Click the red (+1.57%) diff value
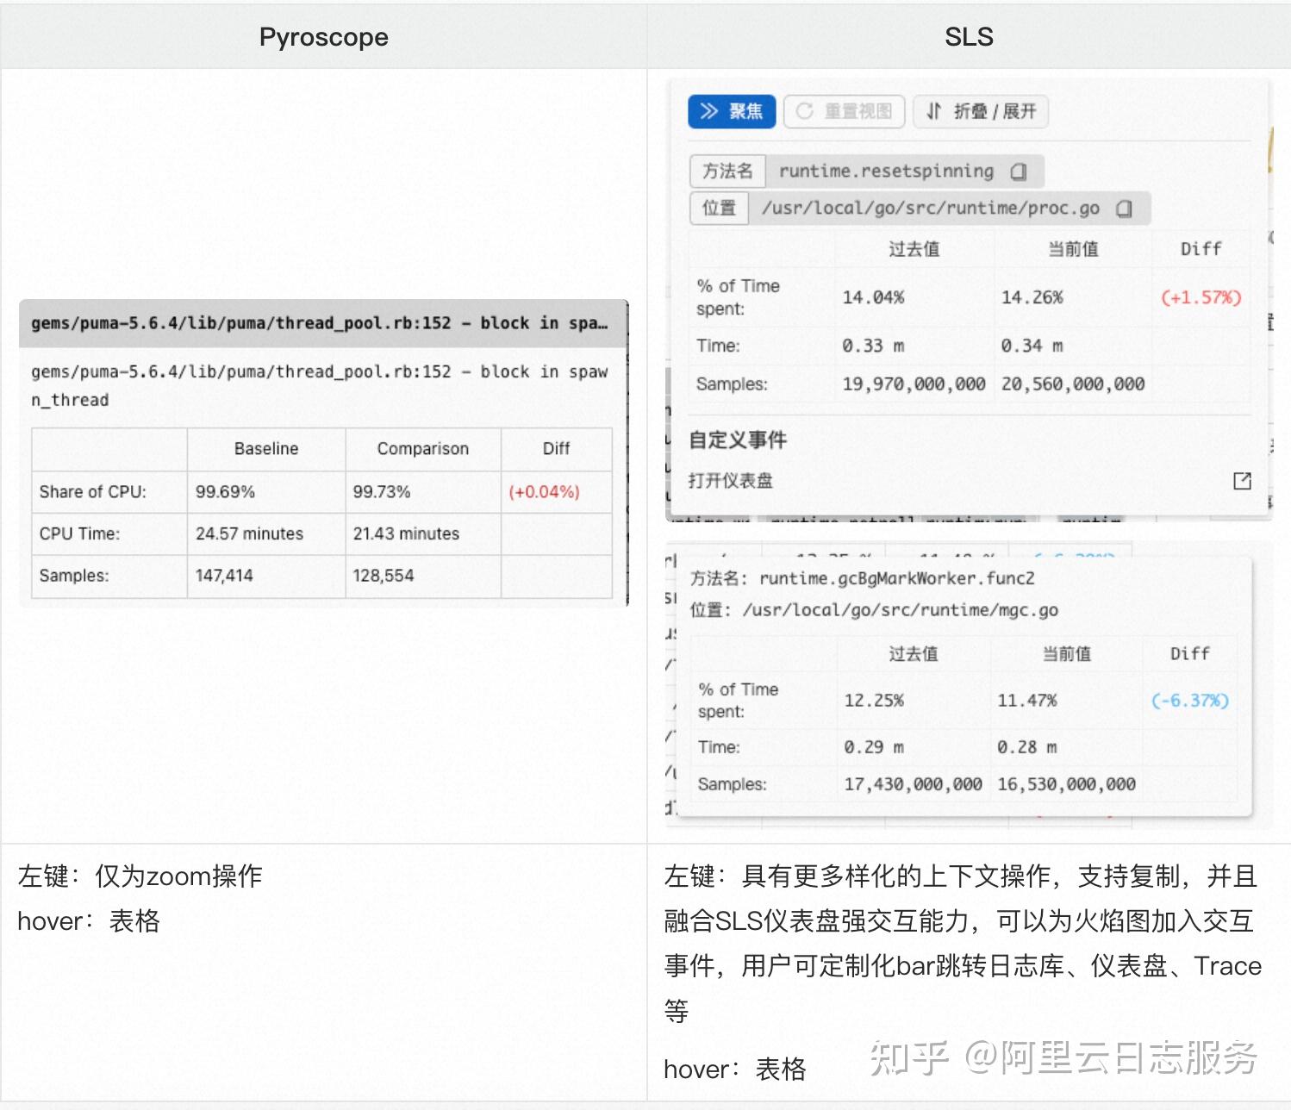Viewport: 1291px width, 1110px height. pyautogui.click(x=1201, y=297)
